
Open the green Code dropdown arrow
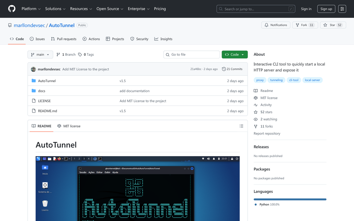click(x=242, y=54)
